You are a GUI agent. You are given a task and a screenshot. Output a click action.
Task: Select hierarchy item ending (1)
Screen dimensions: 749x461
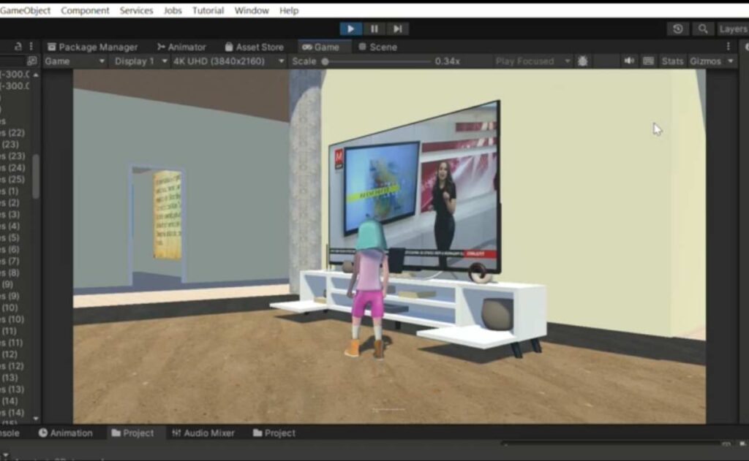pos(10,191)
